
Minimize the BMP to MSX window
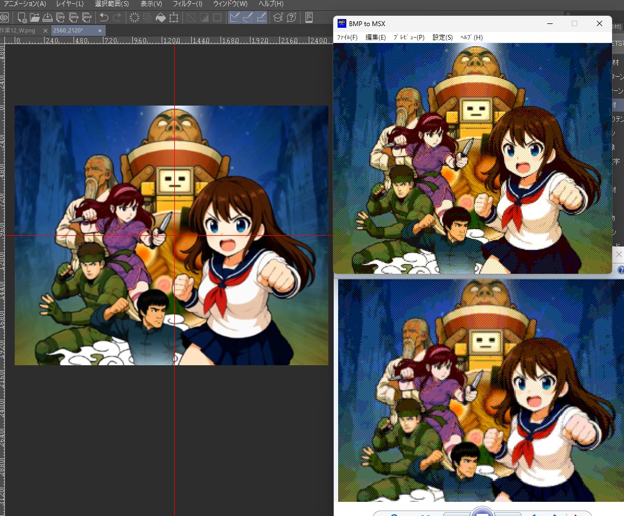[550, 23]
